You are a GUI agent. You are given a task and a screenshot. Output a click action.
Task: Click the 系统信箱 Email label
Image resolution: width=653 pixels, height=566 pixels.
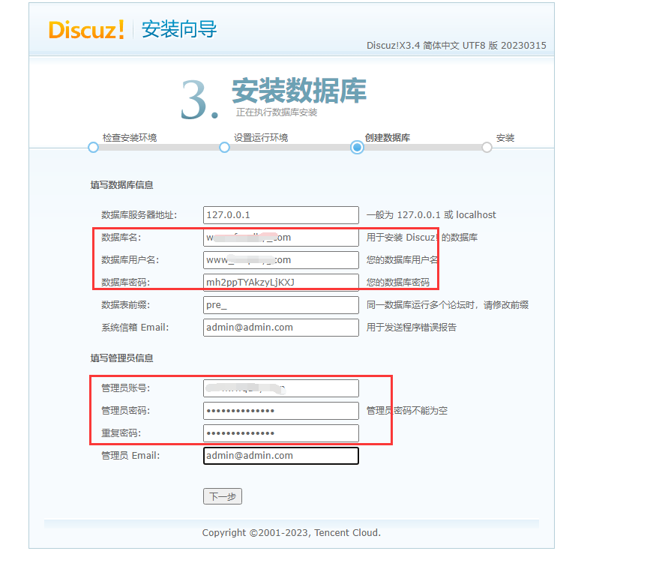pos(135,328)
